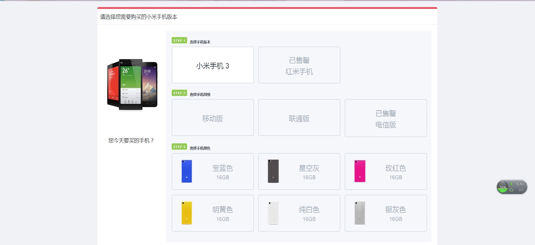Click the STEP 3 green badge

pos(179,146)
